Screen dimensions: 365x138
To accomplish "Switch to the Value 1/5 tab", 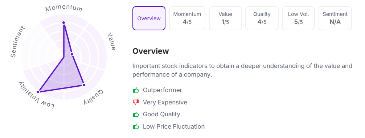I will (x=225, y=18).
